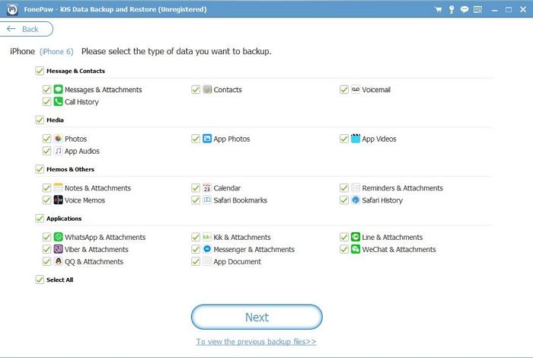The image size is (533, 358).
Task: Click the Voice Memos icon
Action: pos(58,200)
